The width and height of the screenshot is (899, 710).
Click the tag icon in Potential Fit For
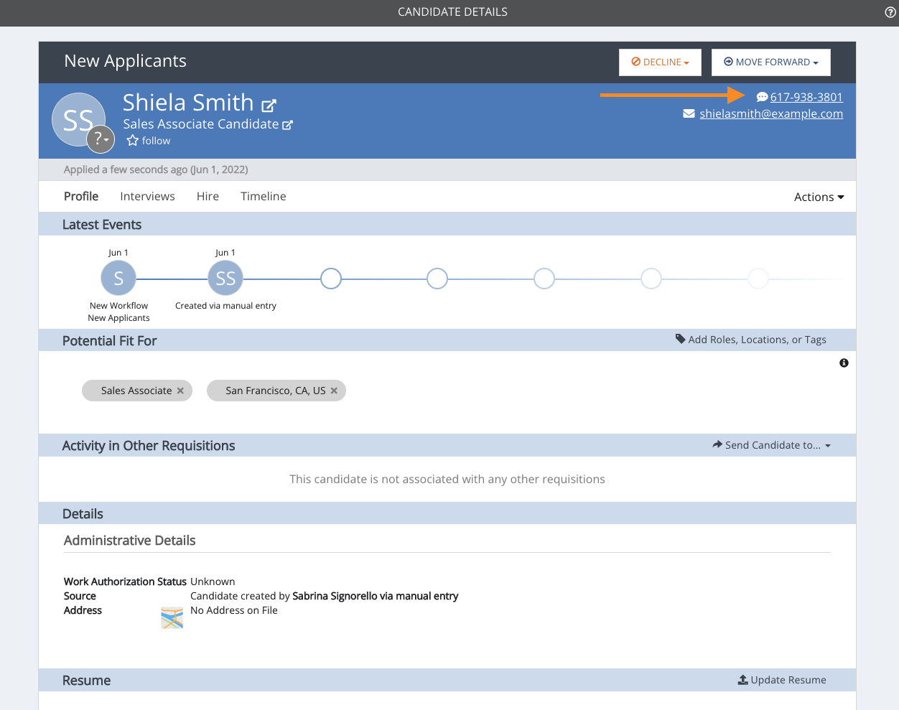[681, 339]
